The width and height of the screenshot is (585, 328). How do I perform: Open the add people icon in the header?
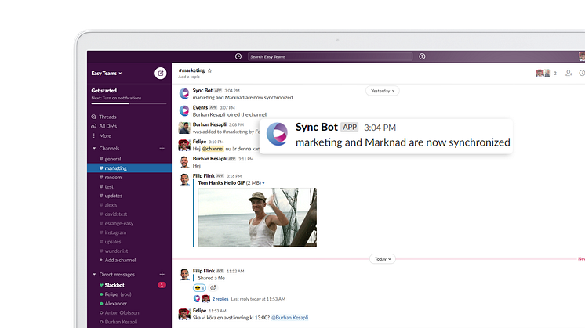pyautogui.click(x=569, y=73)
